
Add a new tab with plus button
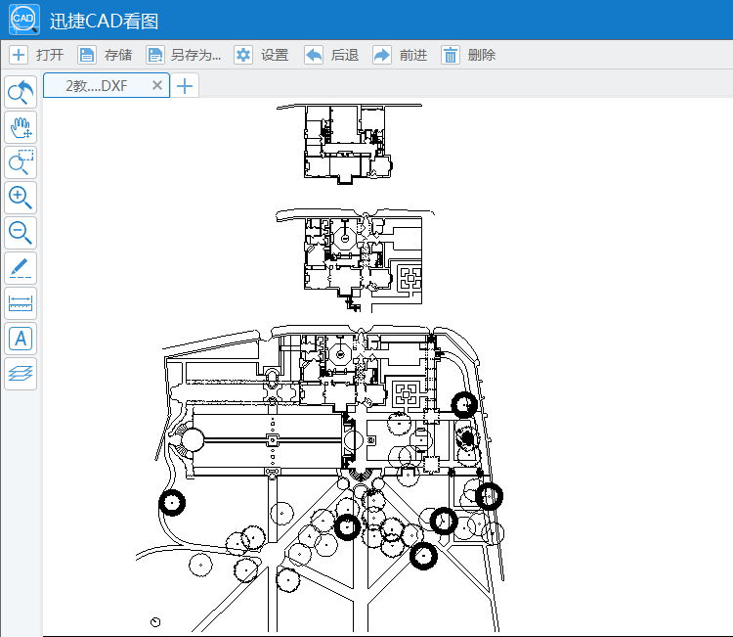click(x=185, y=86)
